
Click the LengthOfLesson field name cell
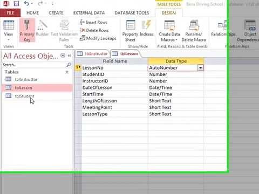pyautogui.click(x=114, y=101)
